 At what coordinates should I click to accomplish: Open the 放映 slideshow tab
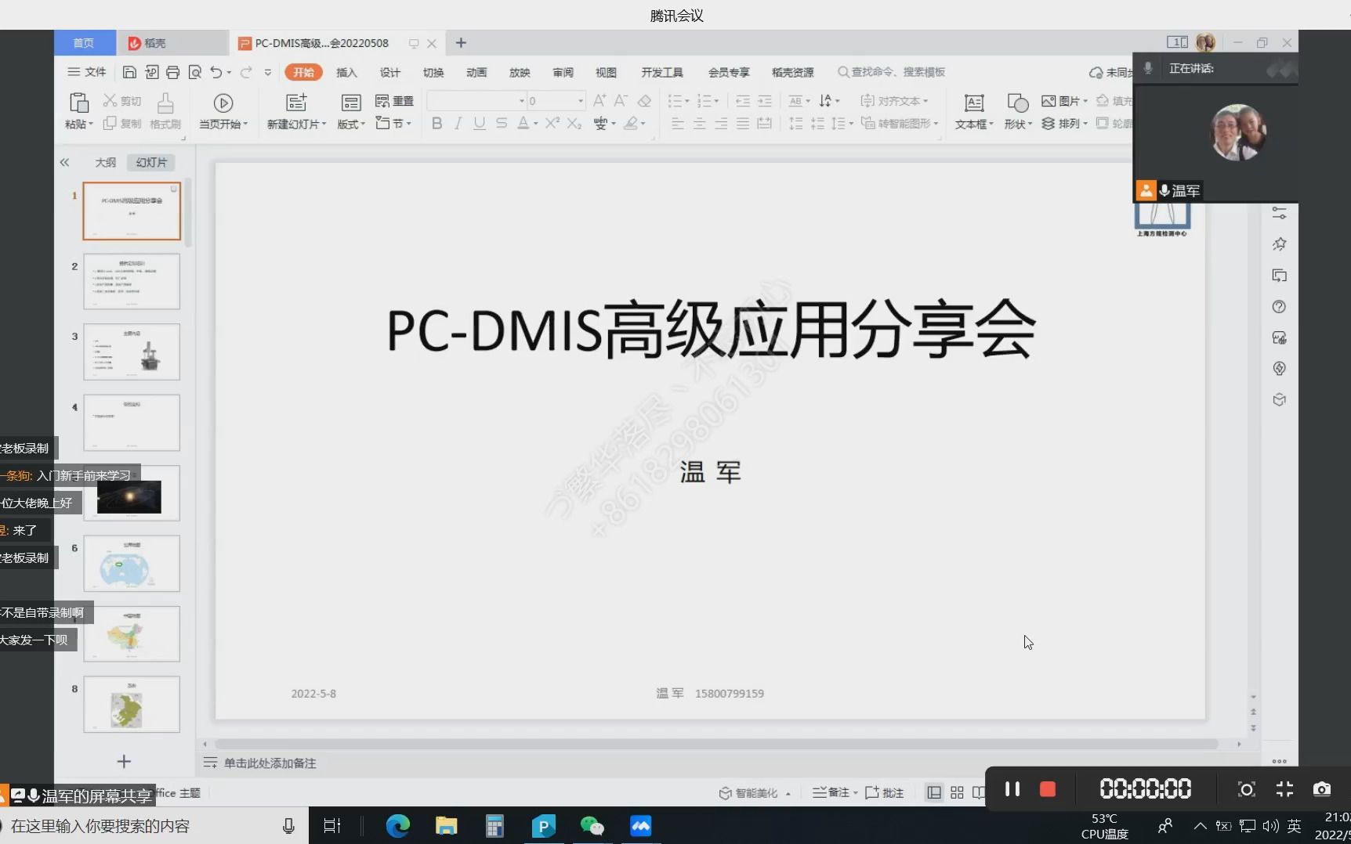[x=519, y=72]
